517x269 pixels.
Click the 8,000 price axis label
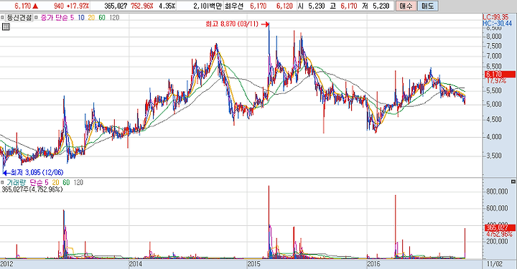pyautogui.click(x=494, y=37)
